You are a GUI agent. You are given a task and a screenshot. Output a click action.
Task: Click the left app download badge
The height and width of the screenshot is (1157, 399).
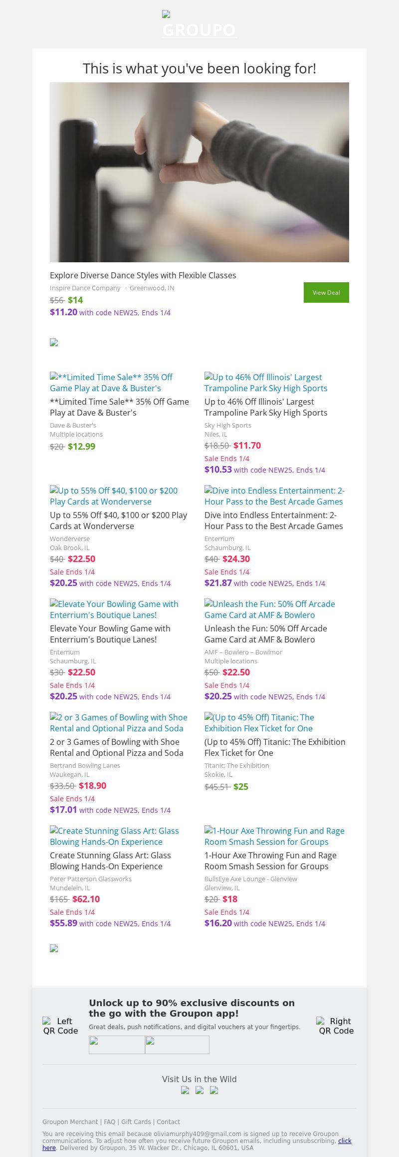coord(117,1045)
